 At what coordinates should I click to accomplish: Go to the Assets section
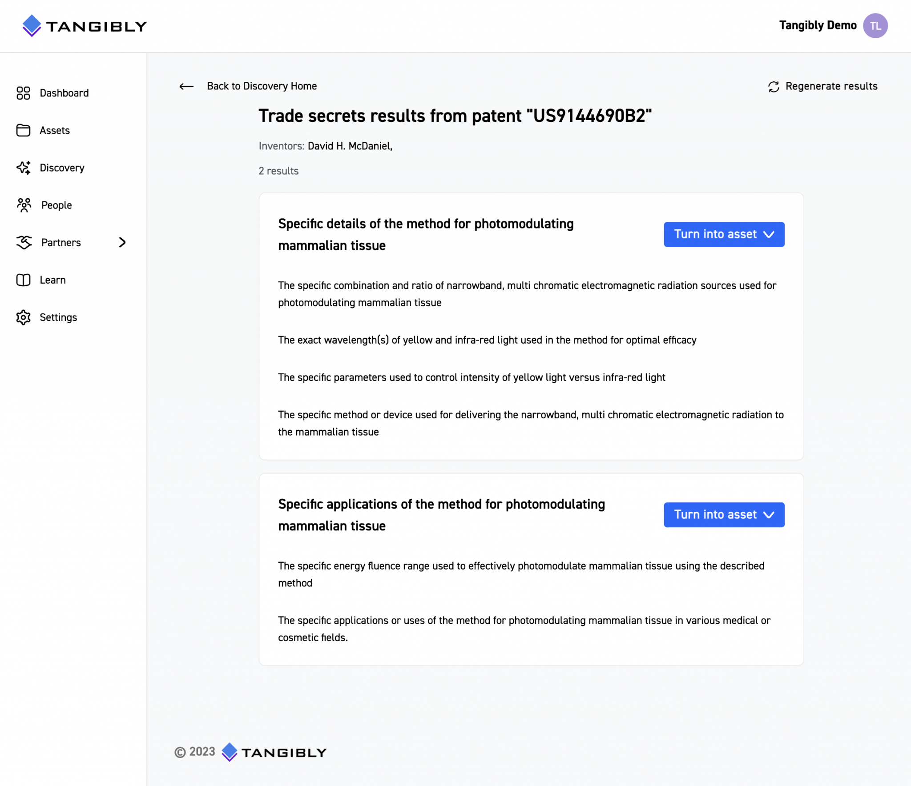(55, 130)
